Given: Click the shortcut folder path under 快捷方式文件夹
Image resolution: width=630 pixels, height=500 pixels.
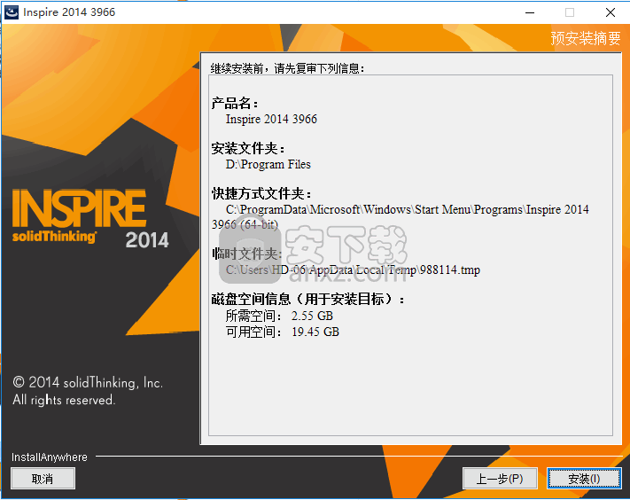Looking at the screenshot, I should point(401,216).
